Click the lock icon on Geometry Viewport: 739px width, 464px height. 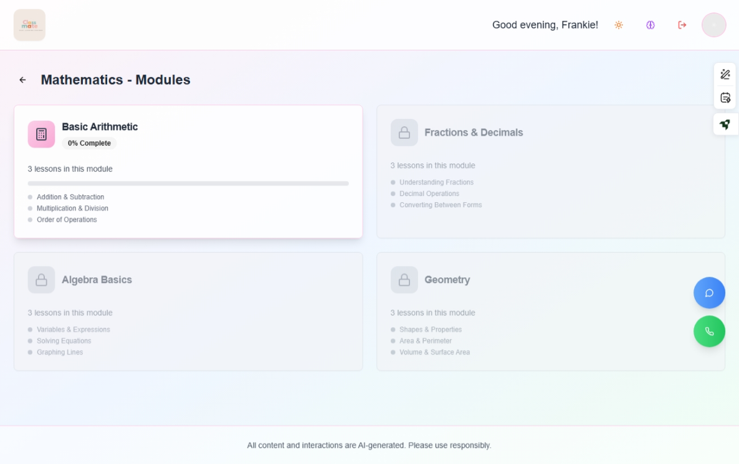pyautogui.click(x=404, y=279)
